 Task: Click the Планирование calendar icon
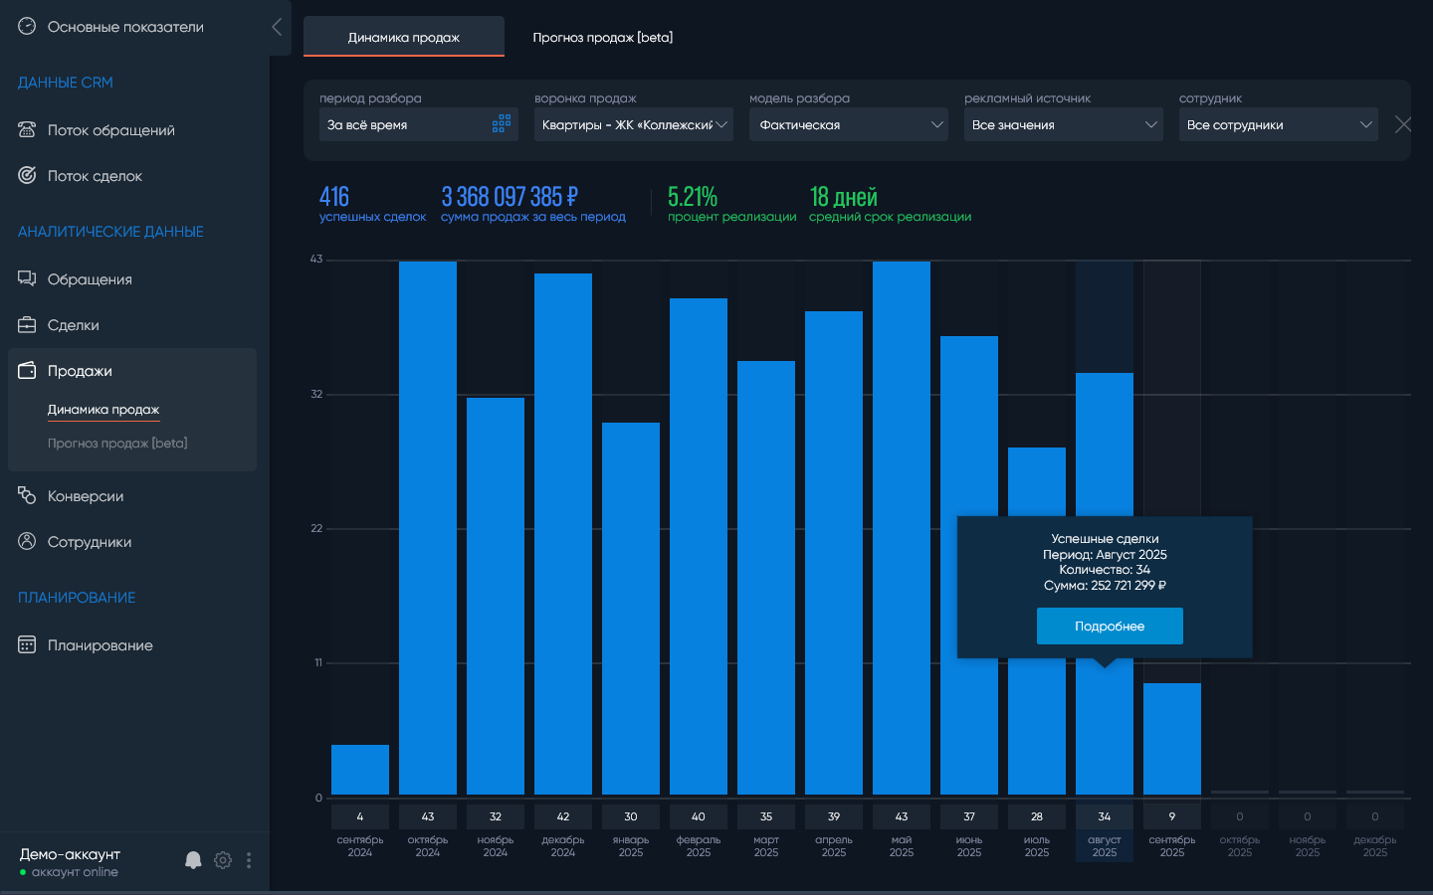[27, 645]
